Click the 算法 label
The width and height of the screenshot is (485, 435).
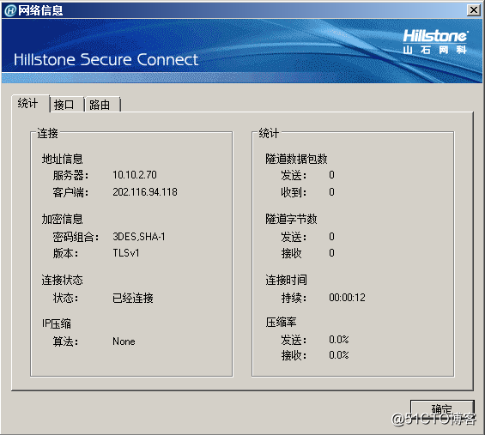[x=65, y=341]
